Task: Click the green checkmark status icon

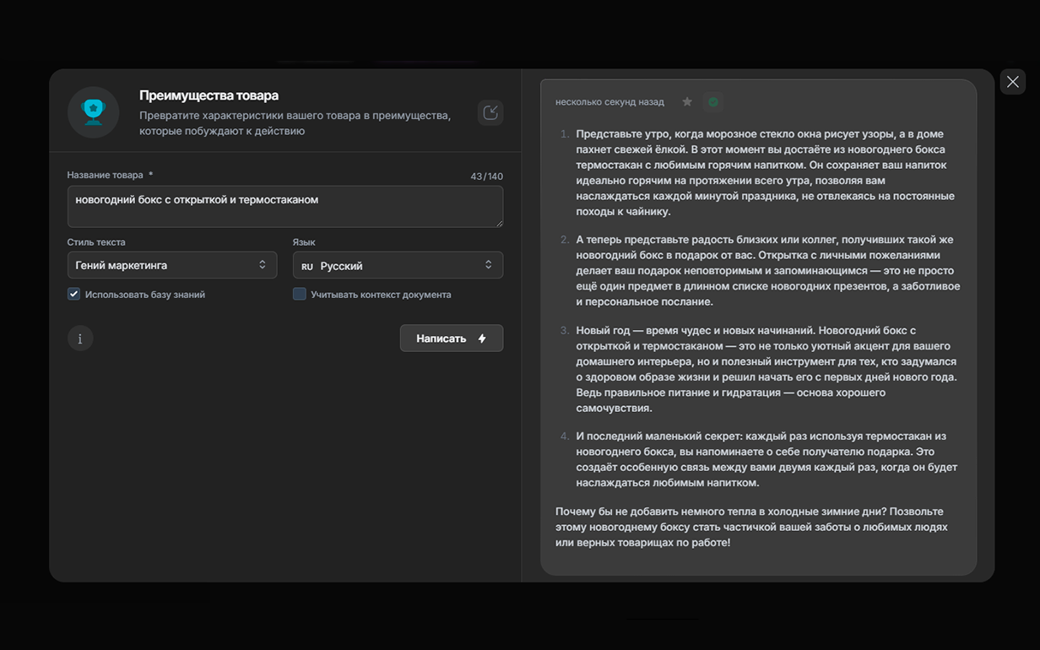Action: (713, 102)
